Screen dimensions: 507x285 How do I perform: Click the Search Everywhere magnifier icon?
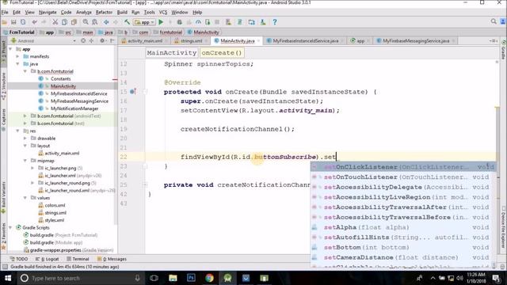(494, 21)
